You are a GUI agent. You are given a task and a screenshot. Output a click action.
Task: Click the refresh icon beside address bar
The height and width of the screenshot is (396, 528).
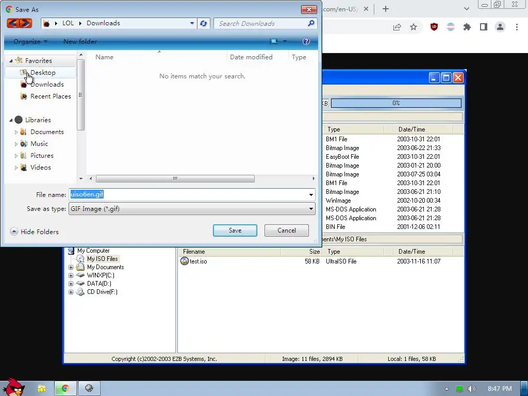pyautogui.click(x=203, y=23)
